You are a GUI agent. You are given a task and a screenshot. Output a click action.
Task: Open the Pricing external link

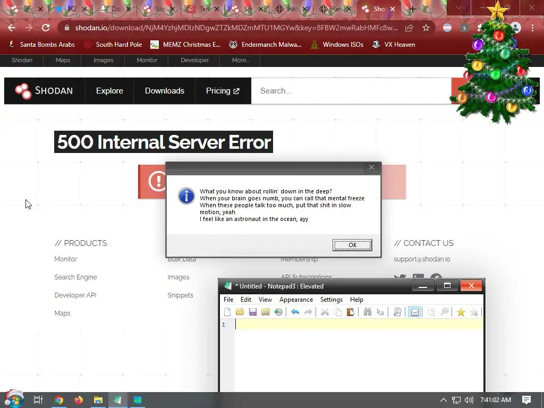point(223,91)
